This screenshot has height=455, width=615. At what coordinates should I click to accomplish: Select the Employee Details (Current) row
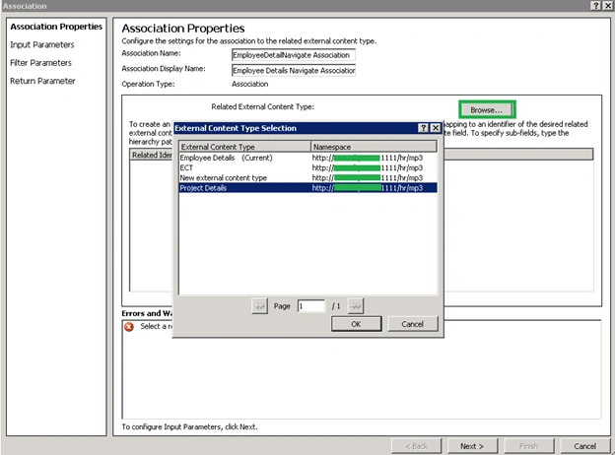[x=307, y=158]
